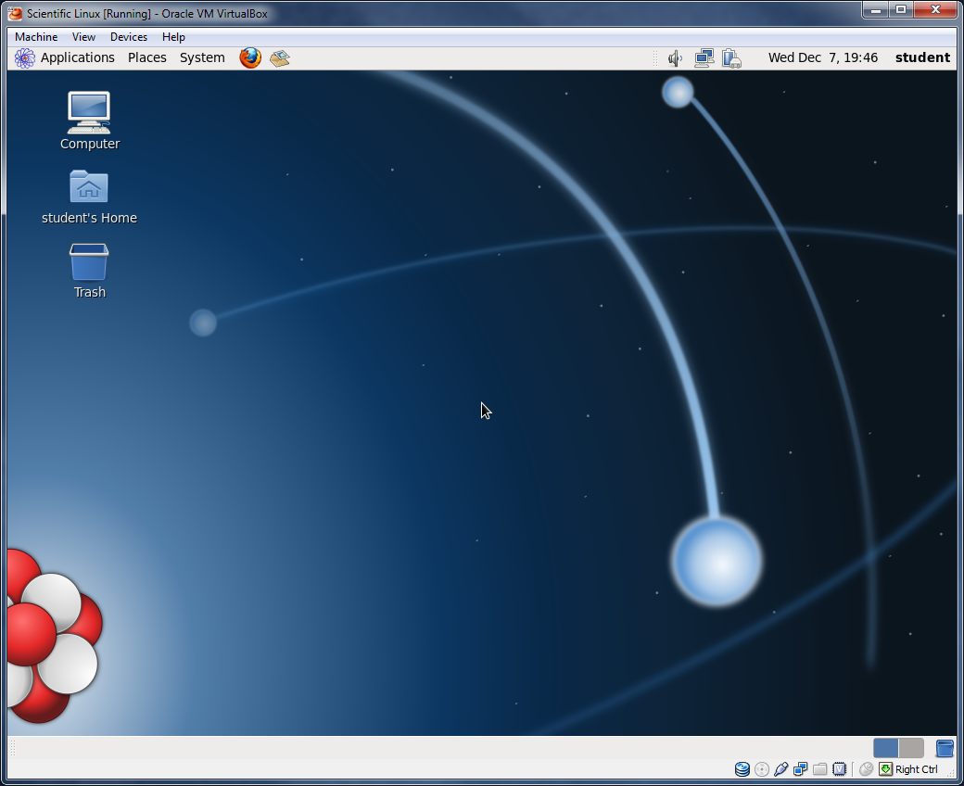Open the Applications menu on the GNOME panel
Screen dimensions: 964x786
coord(78,57)
